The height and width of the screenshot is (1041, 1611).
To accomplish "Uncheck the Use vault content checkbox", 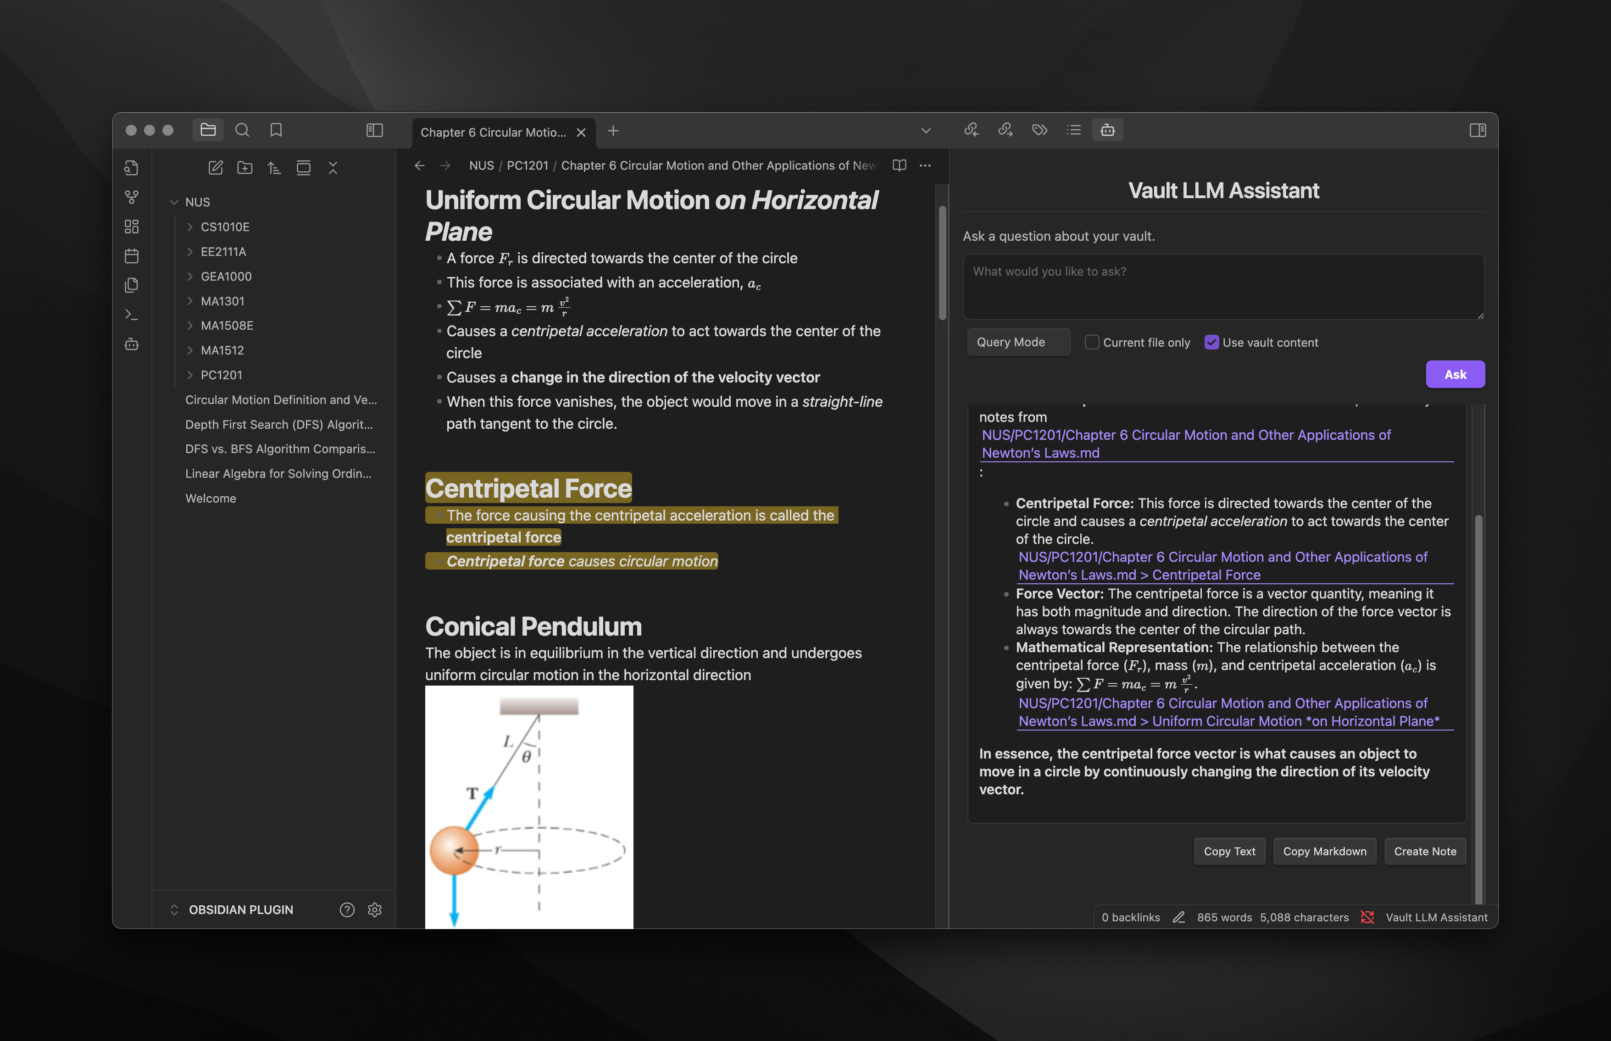I will 1211,342.
